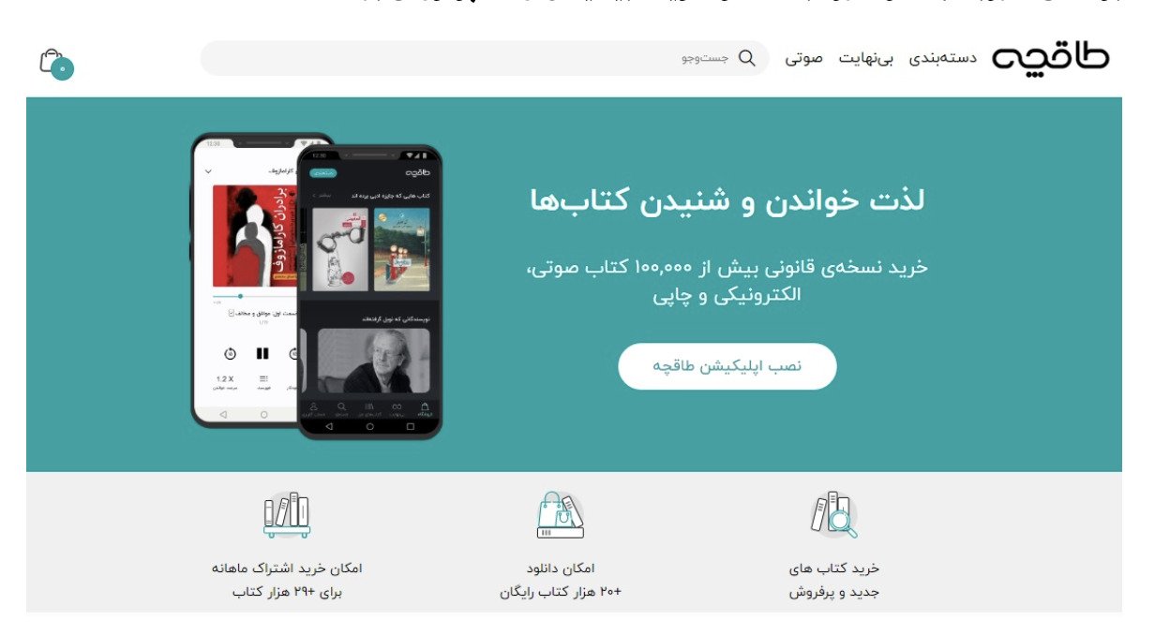The height and width of the screenshot is (635, 1170).
Task: Click the نصب اپلیکیشن طاقچه button
Action: tap(727, 366)
